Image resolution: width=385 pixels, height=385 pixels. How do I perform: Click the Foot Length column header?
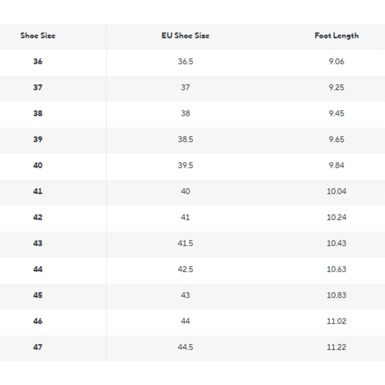[x=337, y=36]
